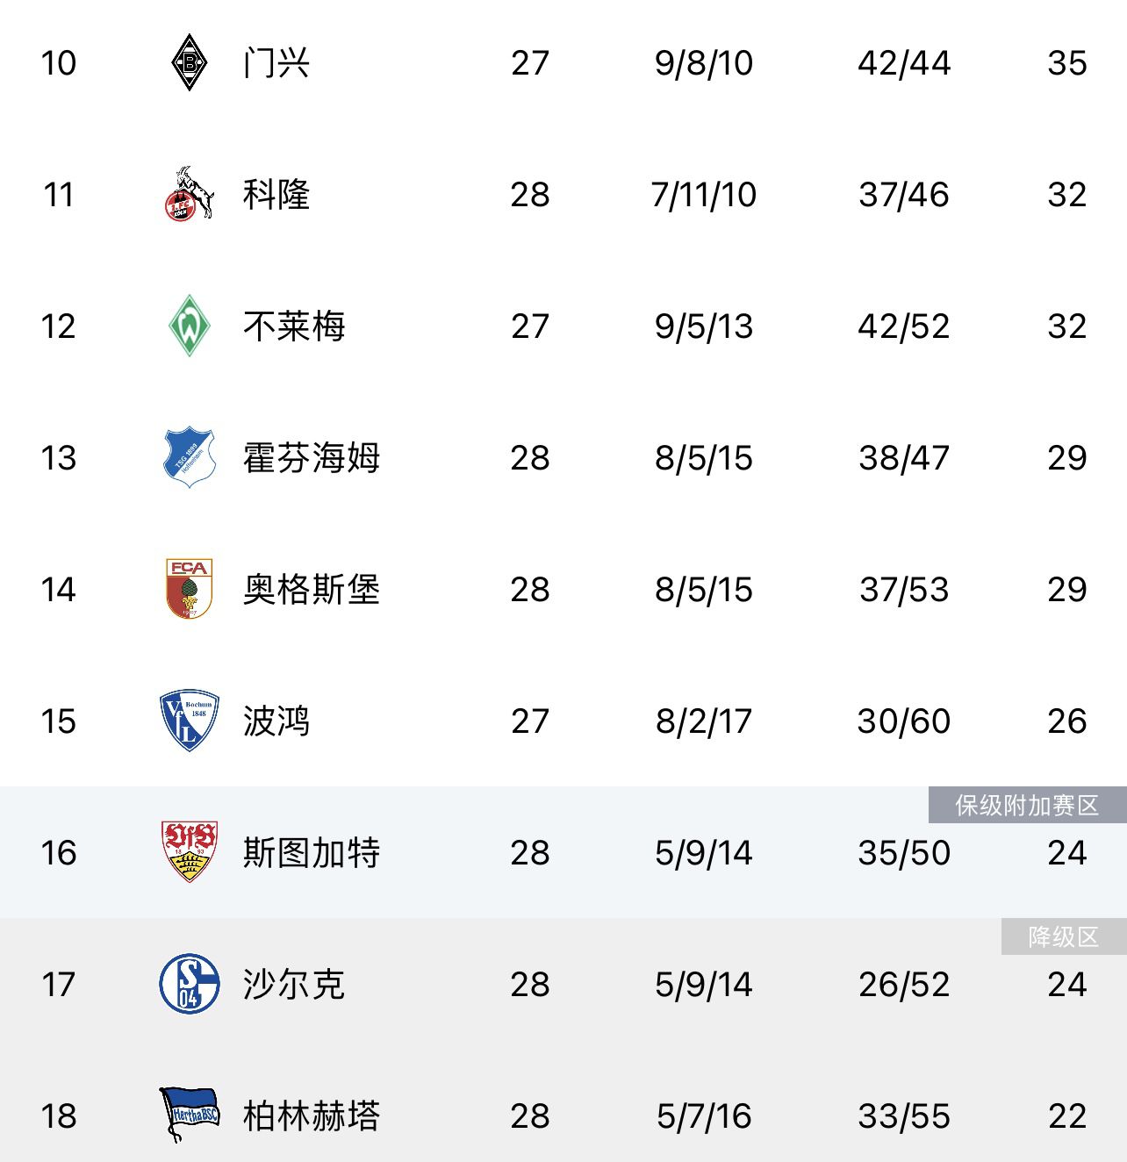Image resolution: width=1127 pixels, height=1162 pixels.
Task: Tap 柏林赫塔 record 5/7/16
Action: [704, 1116]
